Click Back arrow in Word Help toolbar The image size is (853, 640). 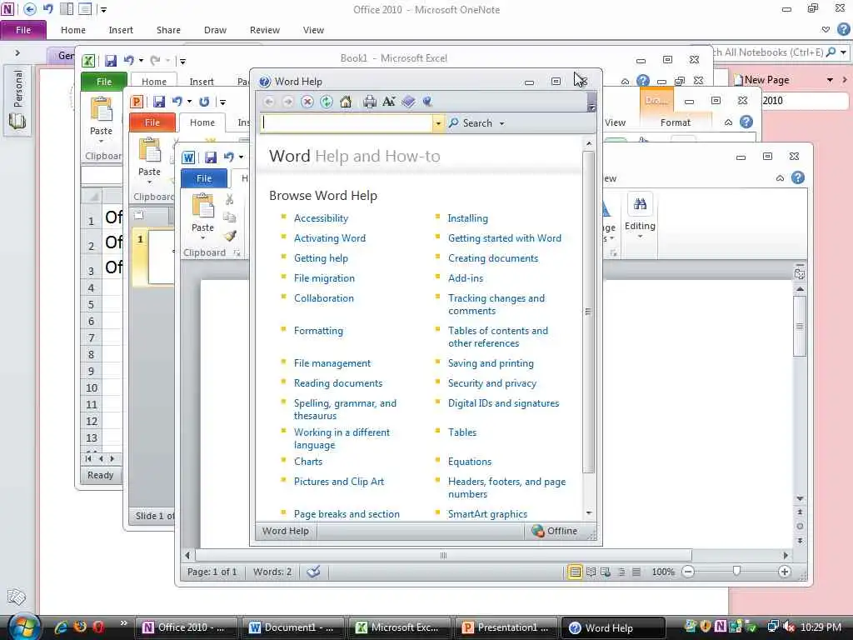click(x=269, y=102)
